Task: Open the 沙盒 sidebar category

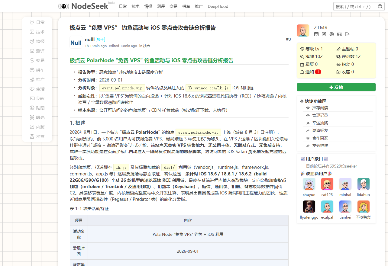Action: [37, 136]
